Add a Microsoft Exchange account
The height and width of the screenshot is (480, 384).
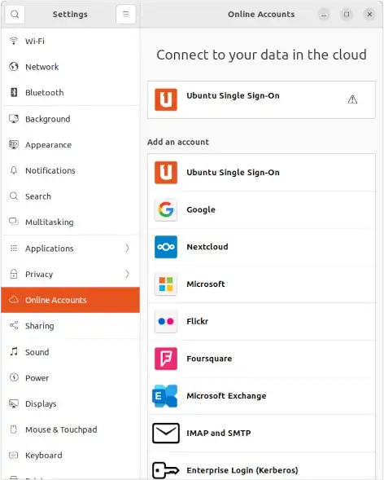coord(261,396)
